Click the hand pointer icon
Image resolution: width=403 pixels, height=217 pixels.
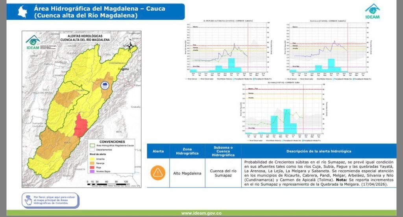[x=28, y=200]
